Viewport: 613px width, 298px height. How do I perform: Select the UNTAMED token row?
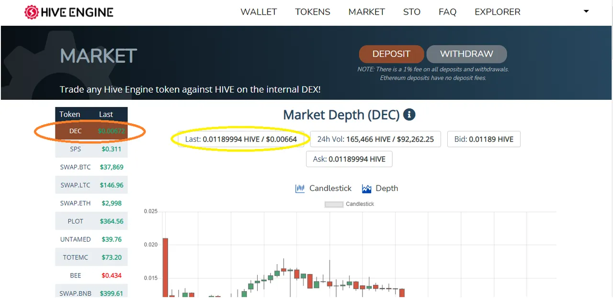[x=91, y=239]
